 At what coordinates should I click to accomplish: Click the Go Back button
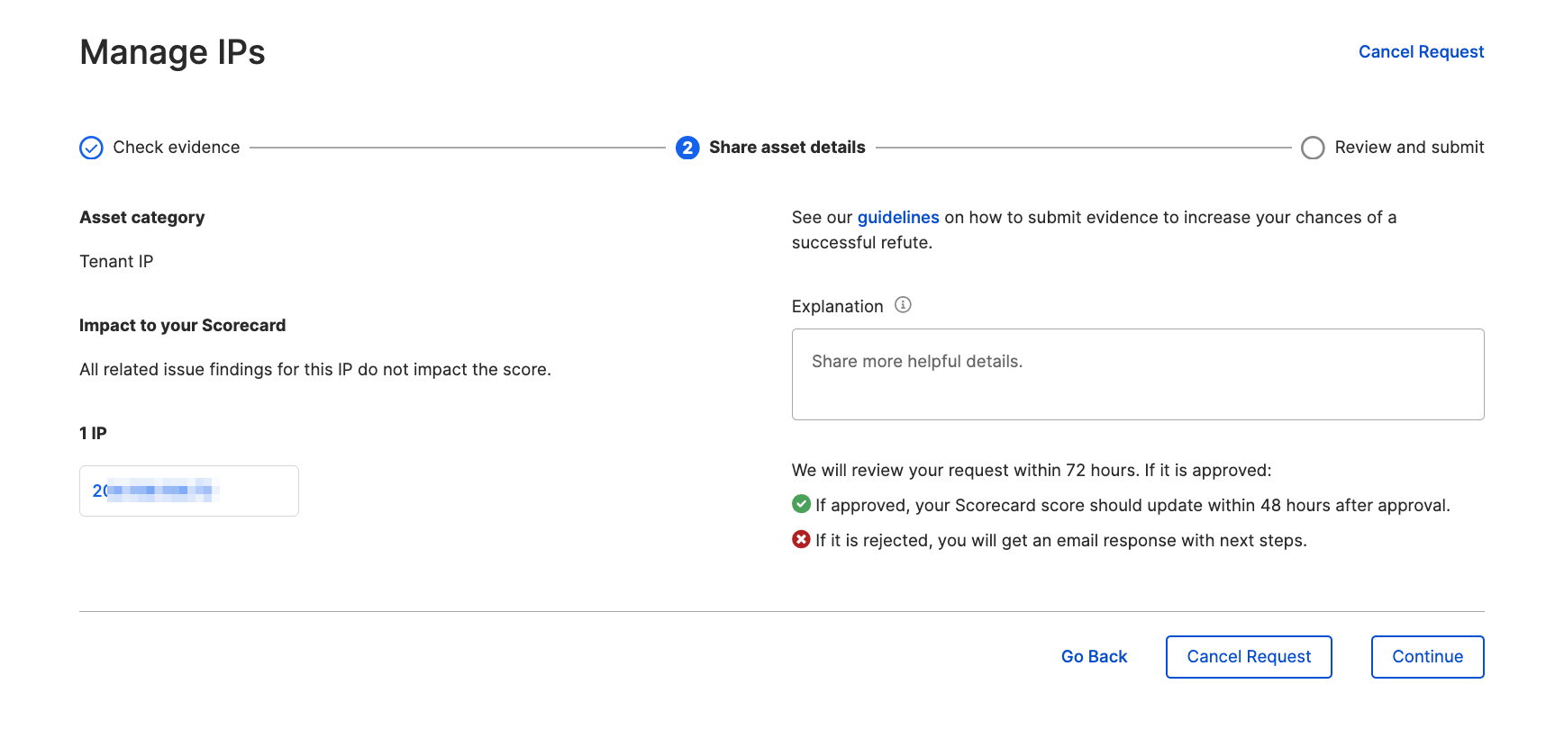pos(1094,657)
